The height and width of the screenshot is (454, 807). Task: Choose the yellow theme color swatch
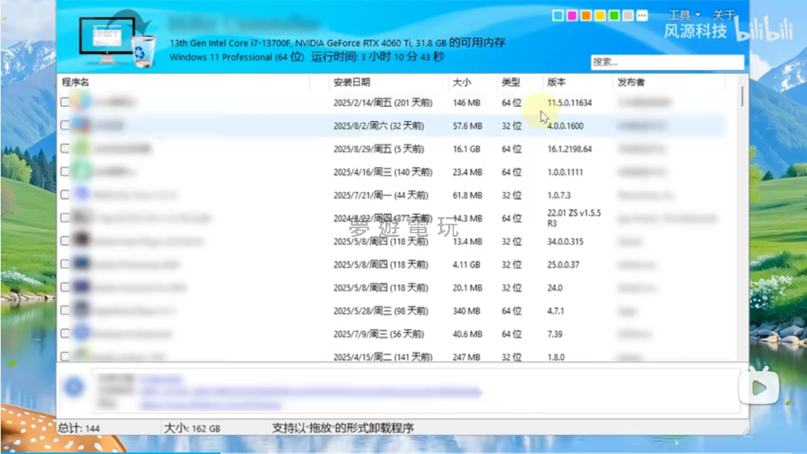coord(600,16)
